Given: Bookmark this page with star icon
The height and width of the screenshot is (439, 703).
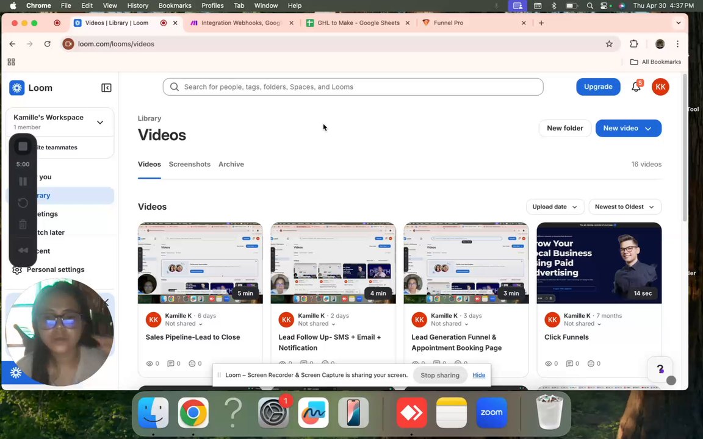Looking at the screenshot, I should (609, 44).
